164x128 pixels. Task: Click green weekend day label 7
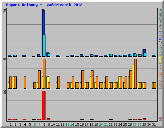pyautogui.click(x=39, y=124)
